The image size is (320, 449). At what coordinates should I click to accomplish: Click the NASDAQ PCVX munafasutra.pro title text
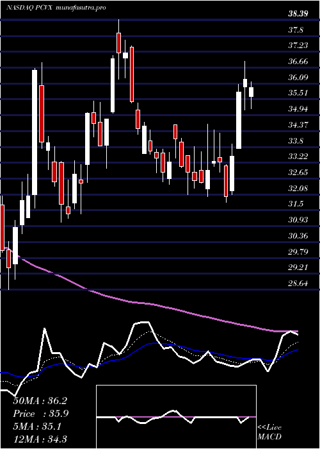coord(56,8)
